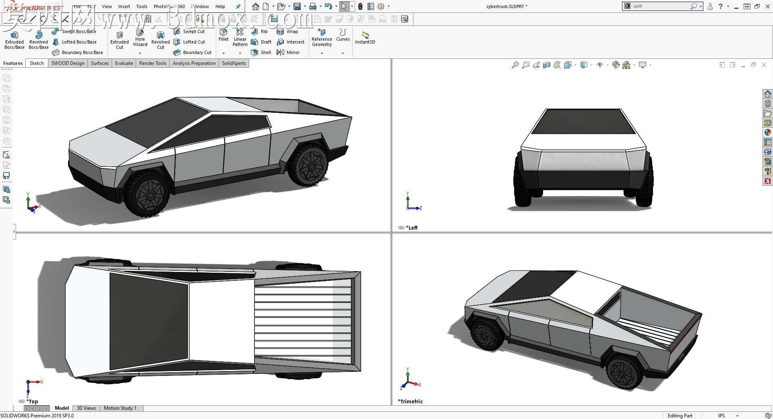Toggle the Instant3D mode button
The image size is (773, 419).
[x=365, y=37]
